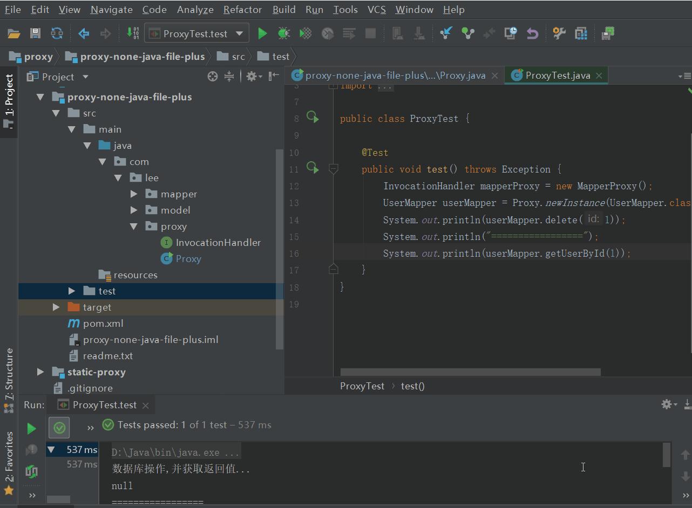The image size is (692, 508).
Task: Toggle show passed tests button
Action: tap(59, 428)
